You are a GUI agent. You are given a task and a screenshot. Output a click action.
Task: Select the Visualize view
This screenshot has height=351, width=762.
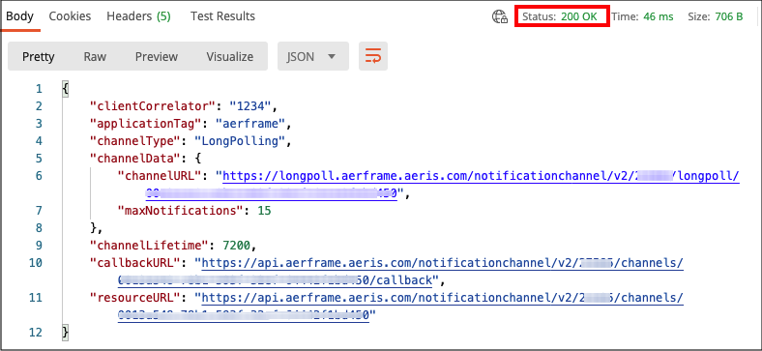point(230,56)
